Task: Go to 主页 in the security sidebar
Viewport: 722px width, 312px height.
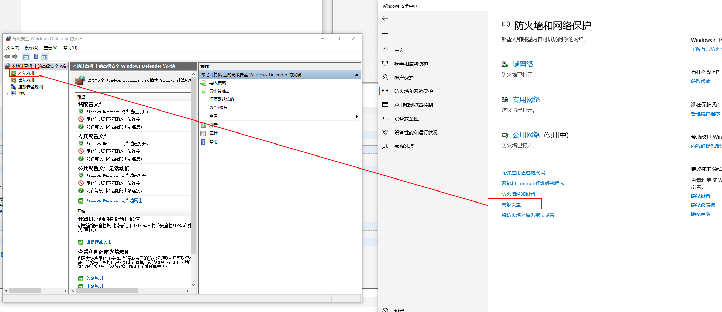Action: [x=399, y=50]
